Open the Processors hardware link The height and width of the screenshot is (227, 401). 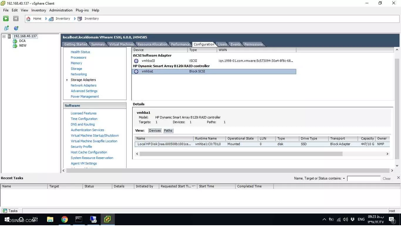78,57
